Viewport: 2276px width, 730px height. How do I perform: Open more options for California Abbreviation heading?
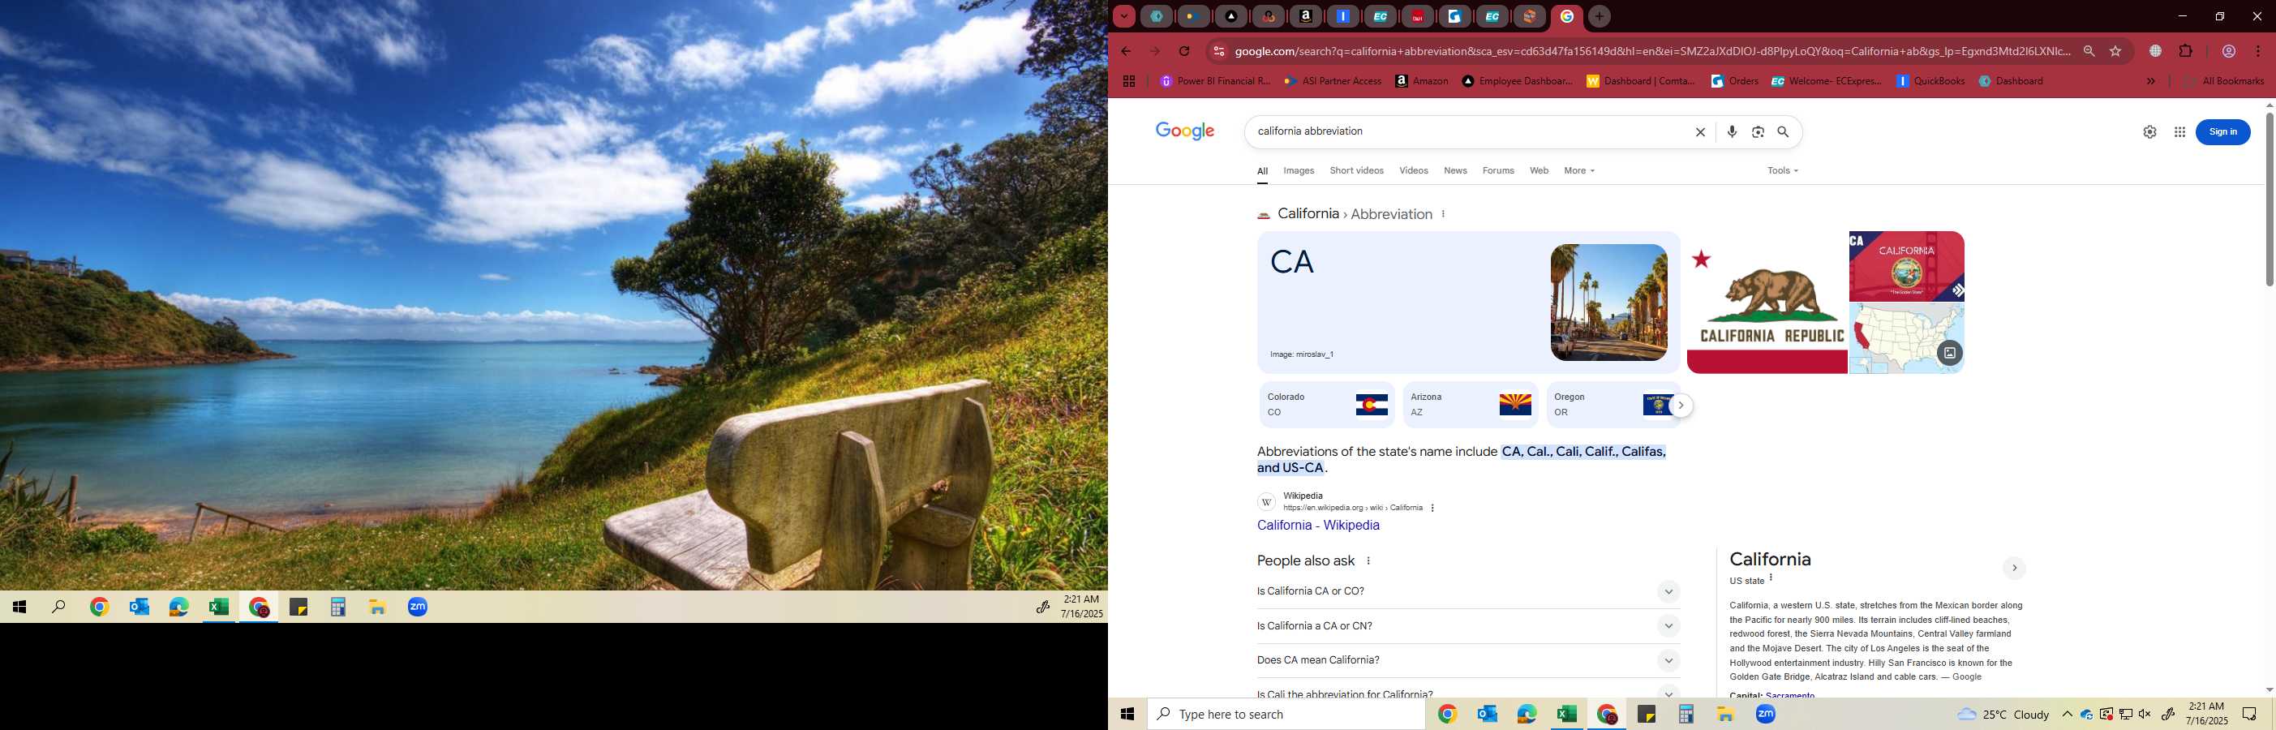pos(1444,214)
